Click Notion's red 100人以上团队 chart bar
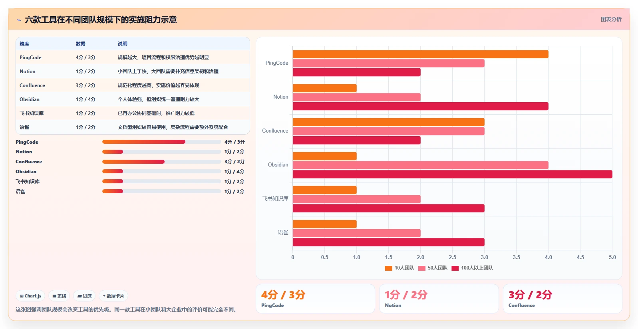The height and width of the screenshot is (329, 638). click(x=421, y=106)
